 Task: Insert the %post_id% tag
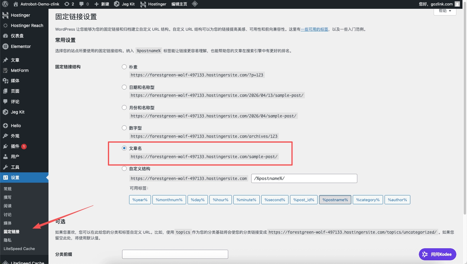click(x=304, y=200)
